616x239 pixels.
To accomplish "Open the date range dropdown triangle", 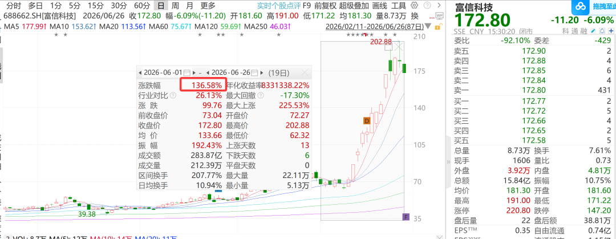I will click(427, 27).
